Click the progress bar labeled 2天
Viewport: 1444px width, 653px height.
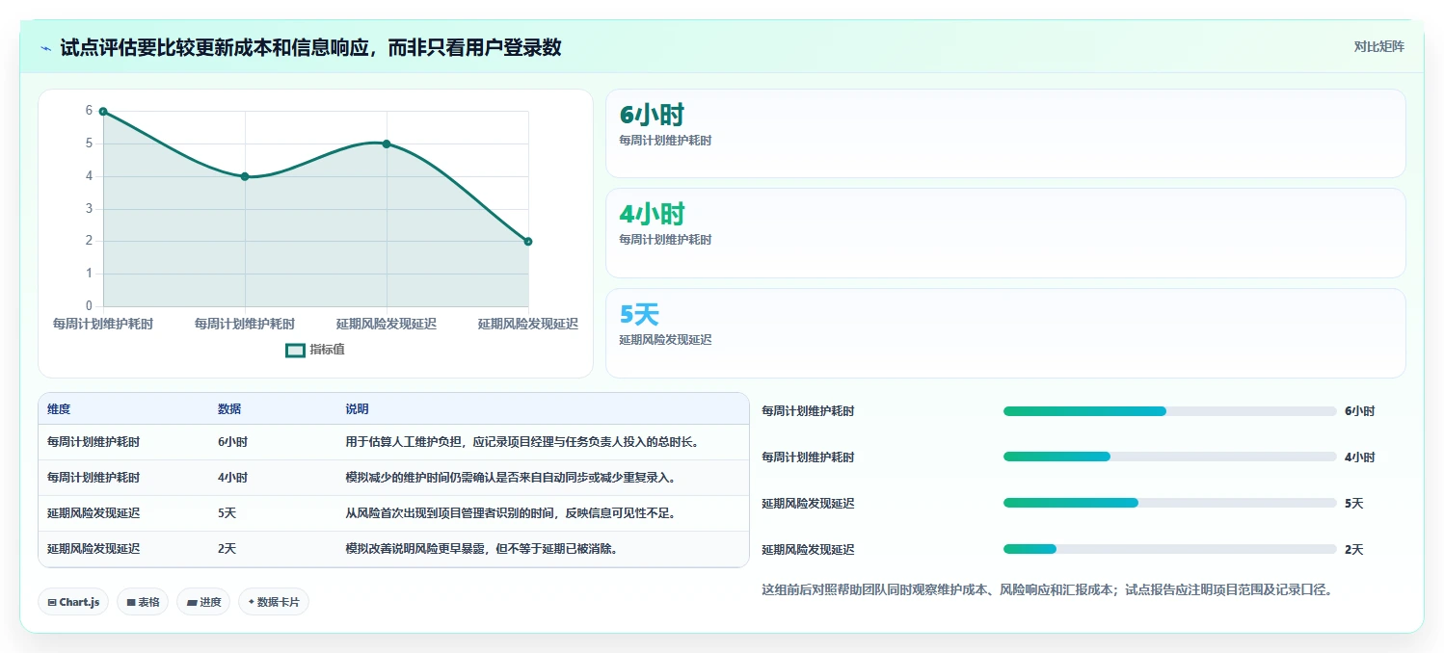pos(1170,549)
